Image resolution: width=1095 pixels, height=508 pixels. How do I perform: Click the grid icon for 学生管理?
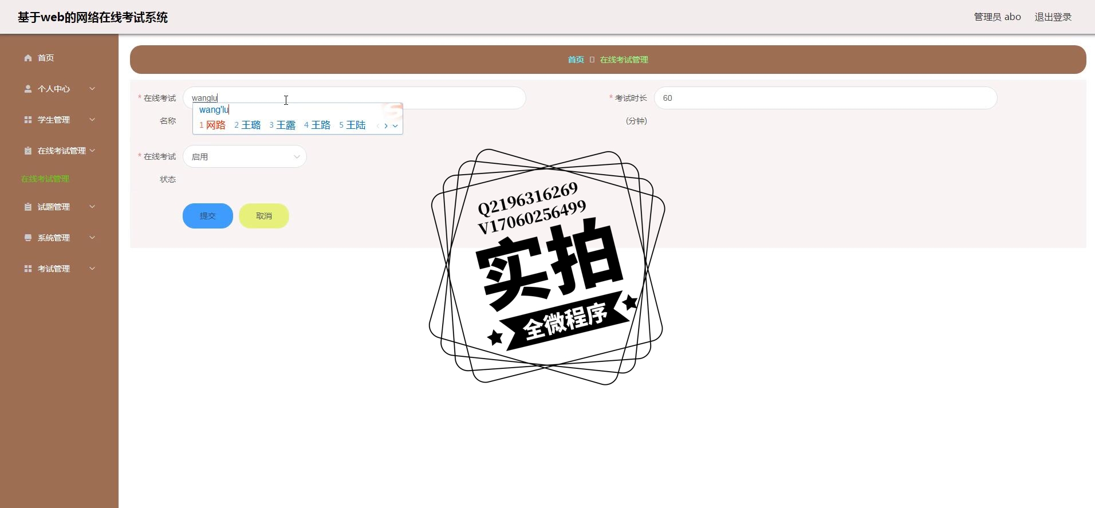click(27, 120)
